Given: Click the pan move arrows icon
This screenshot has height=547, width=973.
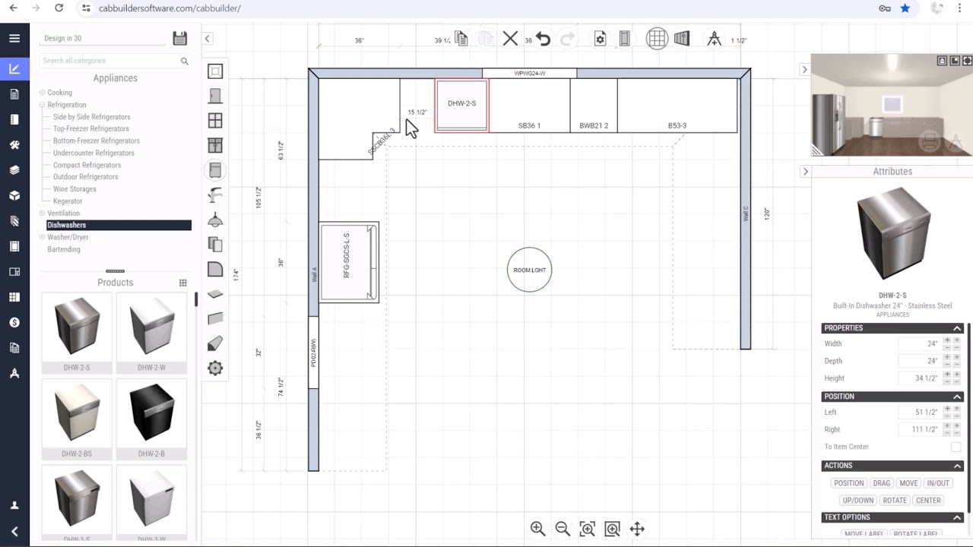Looking at the screenshot, I should 637,529.
